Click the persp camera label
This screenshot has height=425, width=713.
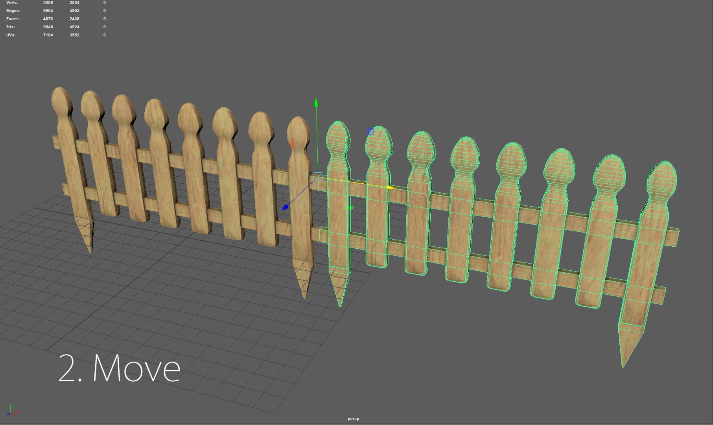[353, 419]
